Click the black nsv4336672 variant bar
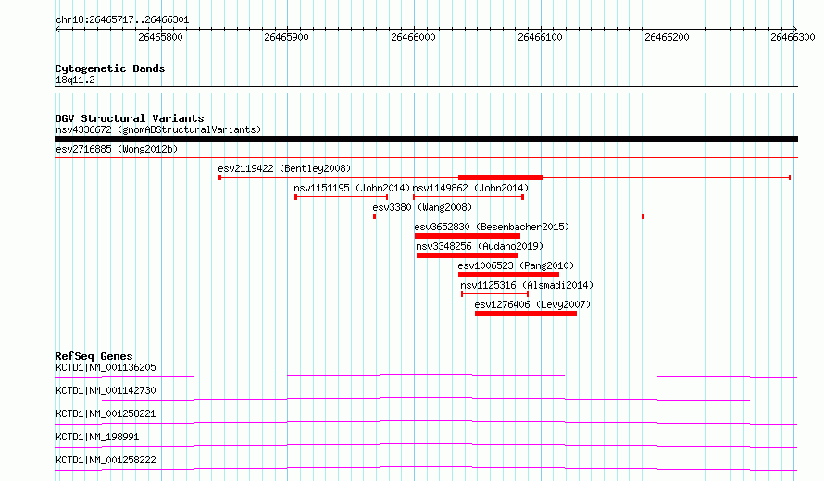 (x=426, y=139)
